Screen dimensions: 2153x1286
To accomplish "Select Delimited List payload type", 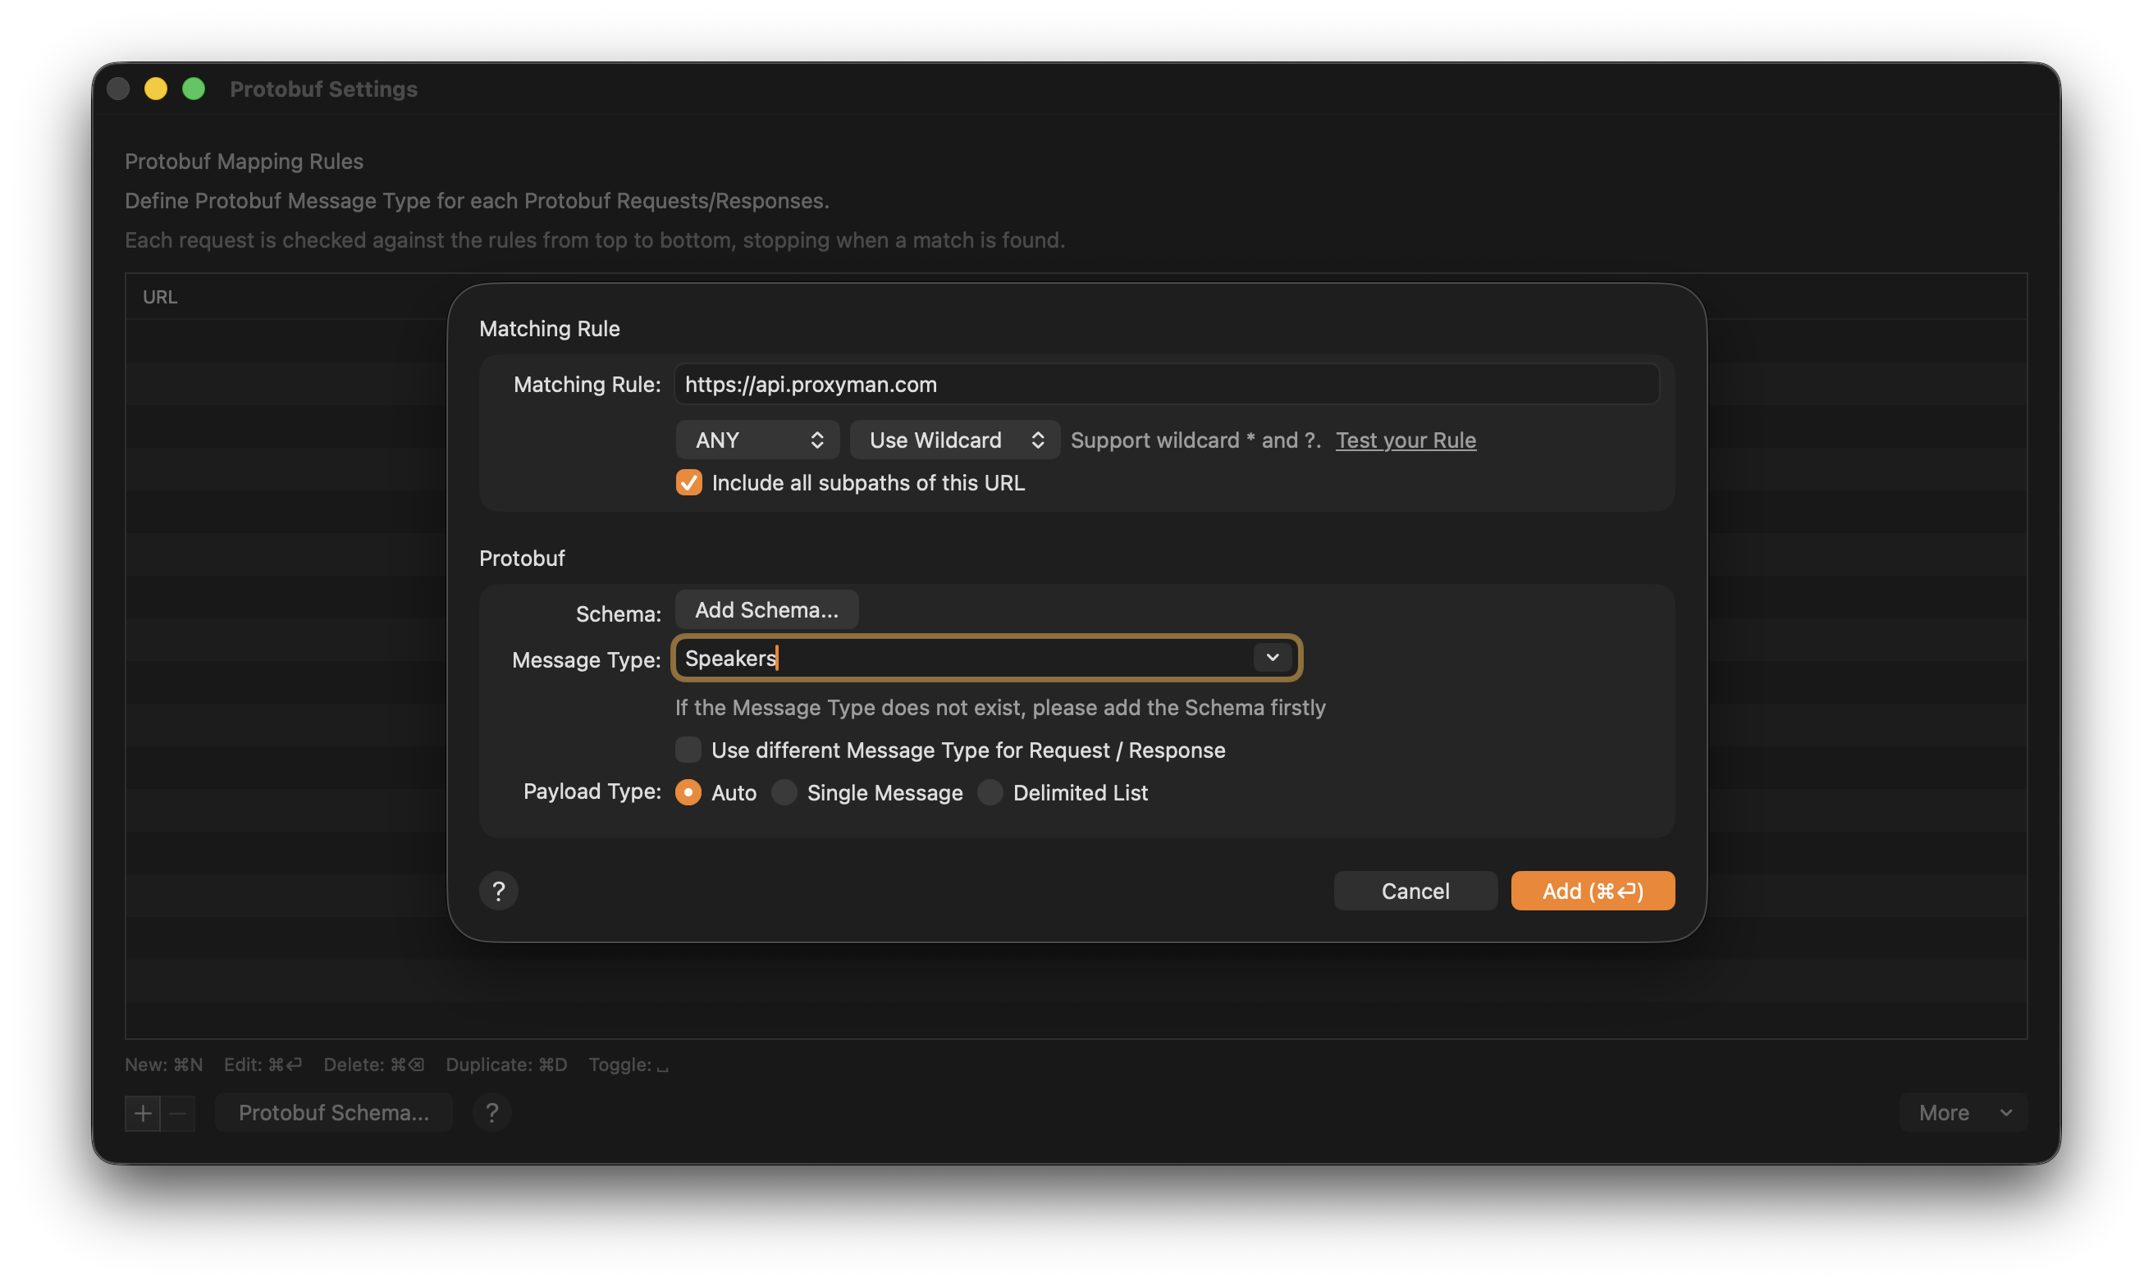I will point(990,792).
